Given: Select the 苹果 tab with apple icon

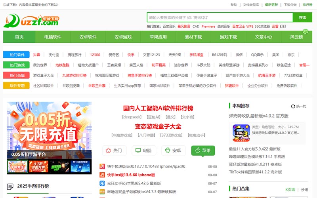Looking at the screenshot, I should [203, 150].
